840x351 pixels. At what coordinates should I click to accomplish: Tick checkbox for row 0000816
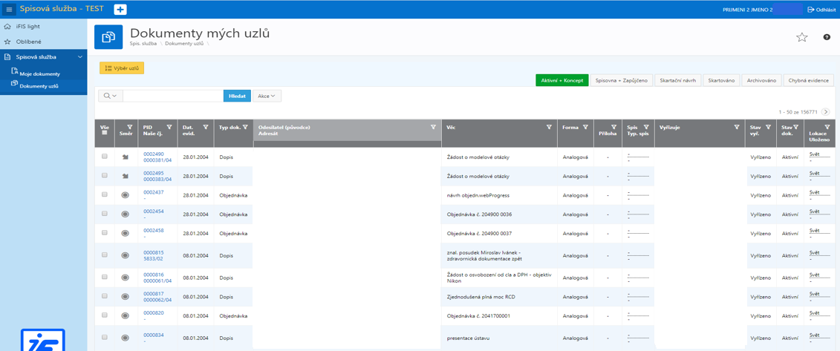(x=105, y=277)
